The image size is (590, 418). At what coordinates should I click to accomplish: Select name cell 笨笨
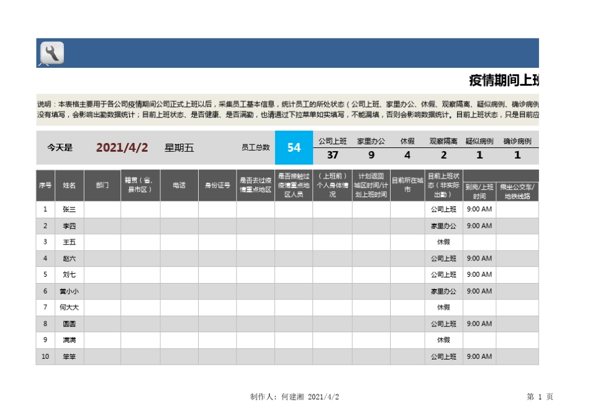coord(69,356)
